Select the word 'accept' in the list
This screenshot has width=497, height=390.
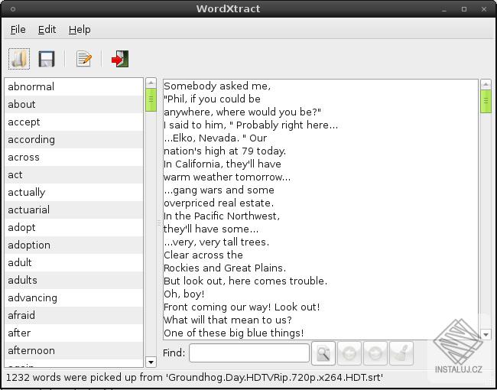(x=74, y=122)
